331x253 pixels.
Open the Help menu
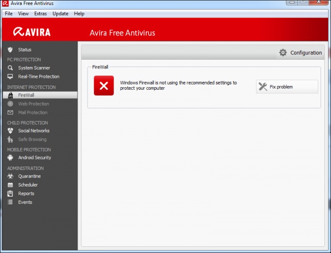(x=79, y=14)
